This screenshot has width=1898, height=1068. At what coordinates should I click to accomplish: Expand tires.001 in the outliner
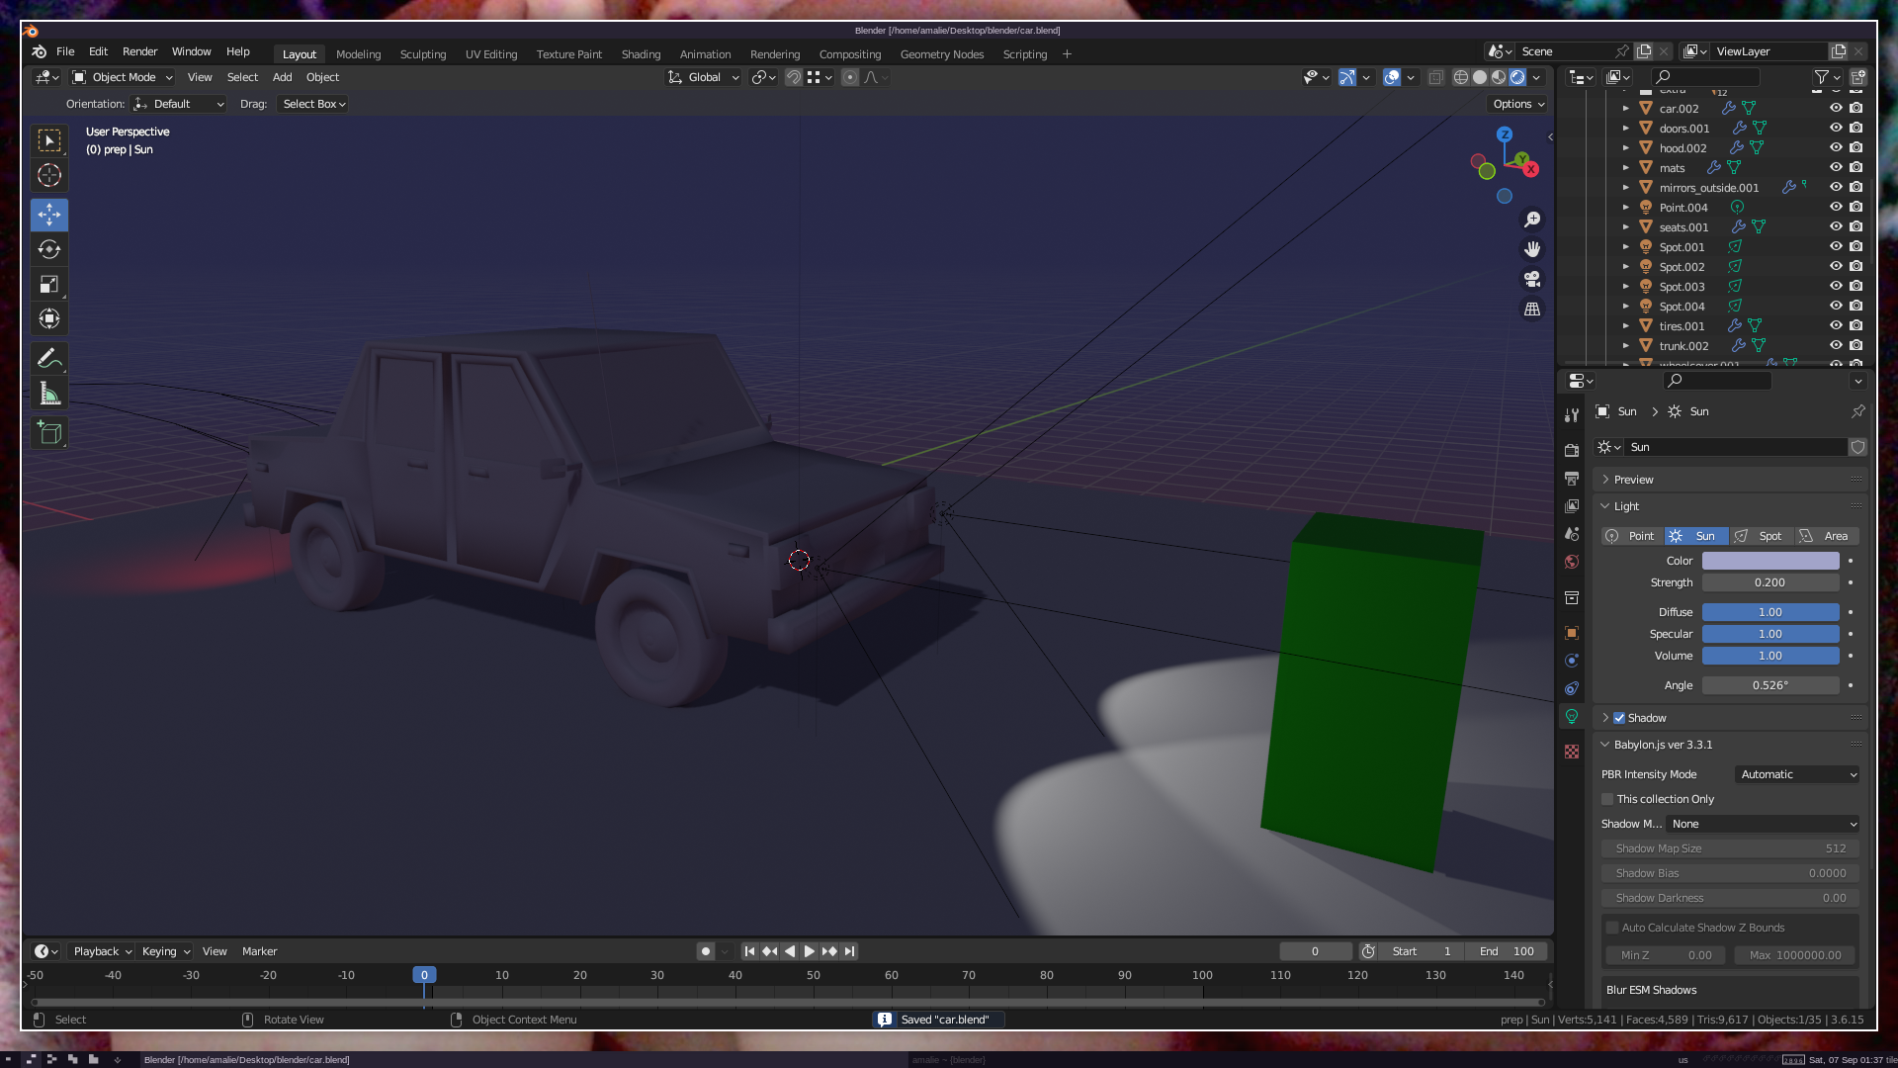point(1625,326)
